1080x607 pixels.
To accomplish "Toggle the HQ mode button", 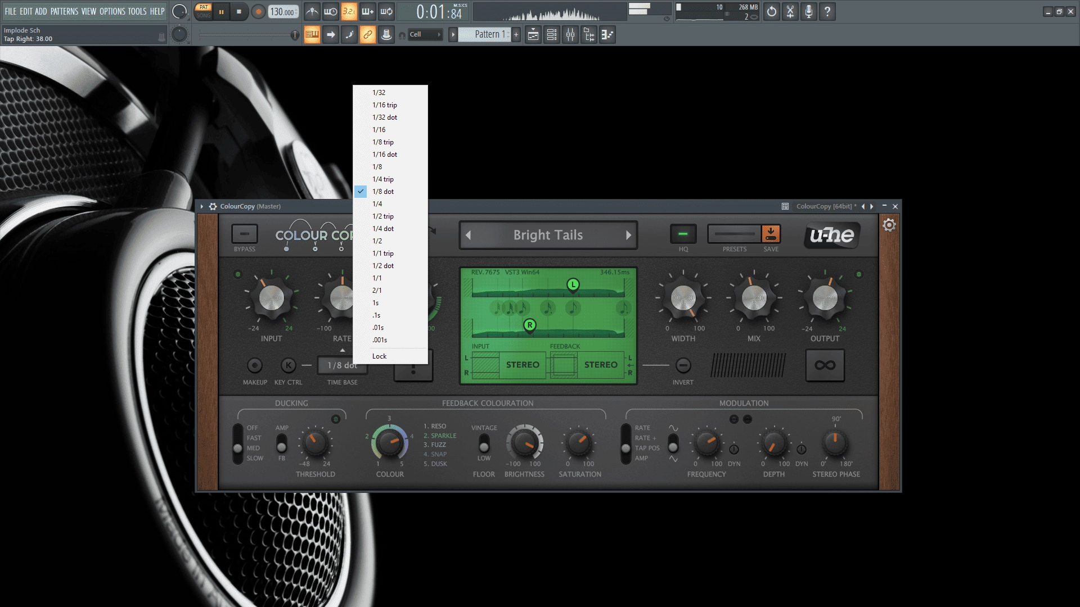I will 683,234.
